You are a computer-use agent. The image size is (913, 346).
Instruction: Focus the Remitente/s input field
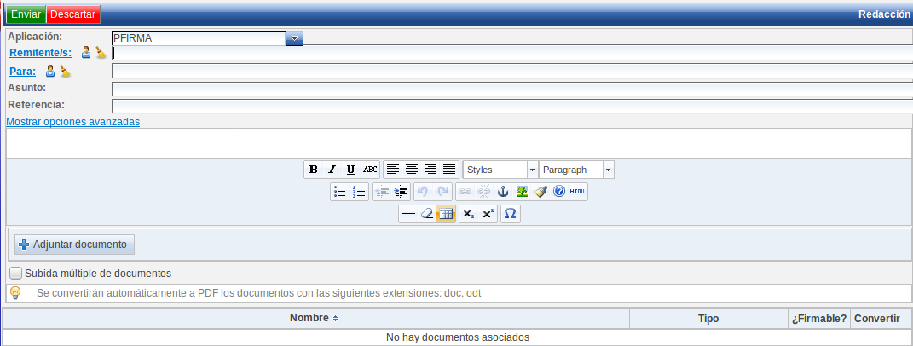pyautogui.click(x=512, y=53)
